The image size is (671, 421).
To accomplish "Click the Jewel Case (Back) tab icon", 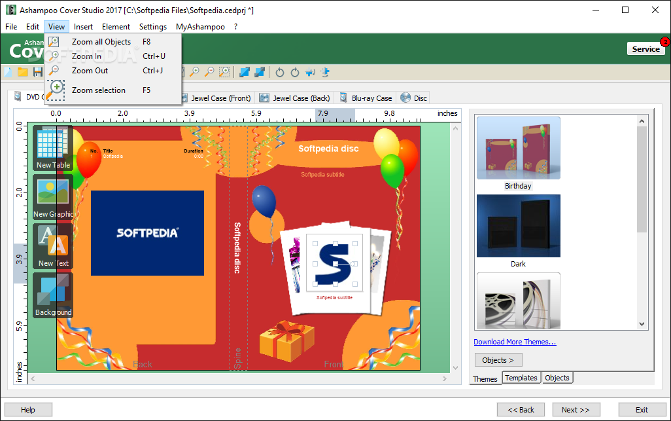I will 264,98.
